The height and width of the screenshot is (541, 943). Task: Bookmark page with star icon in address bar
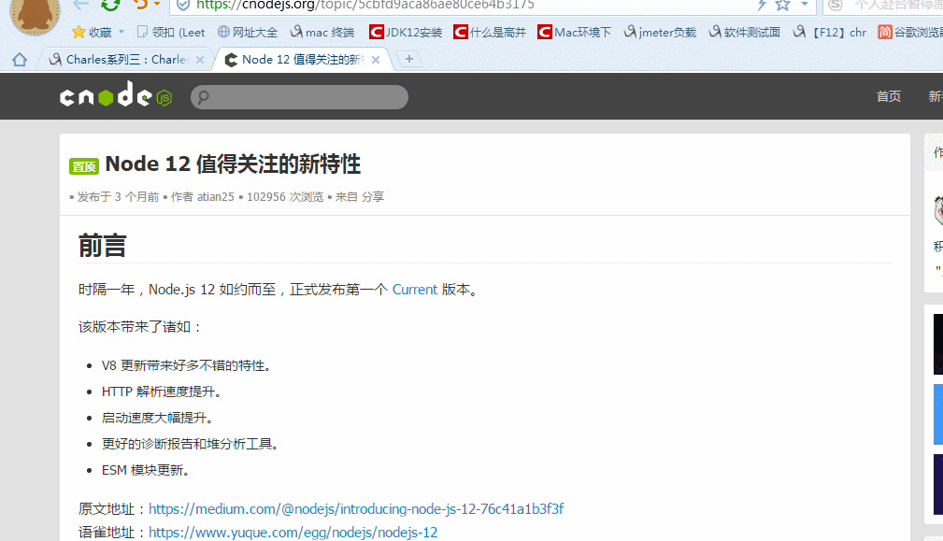pos(782,5)
